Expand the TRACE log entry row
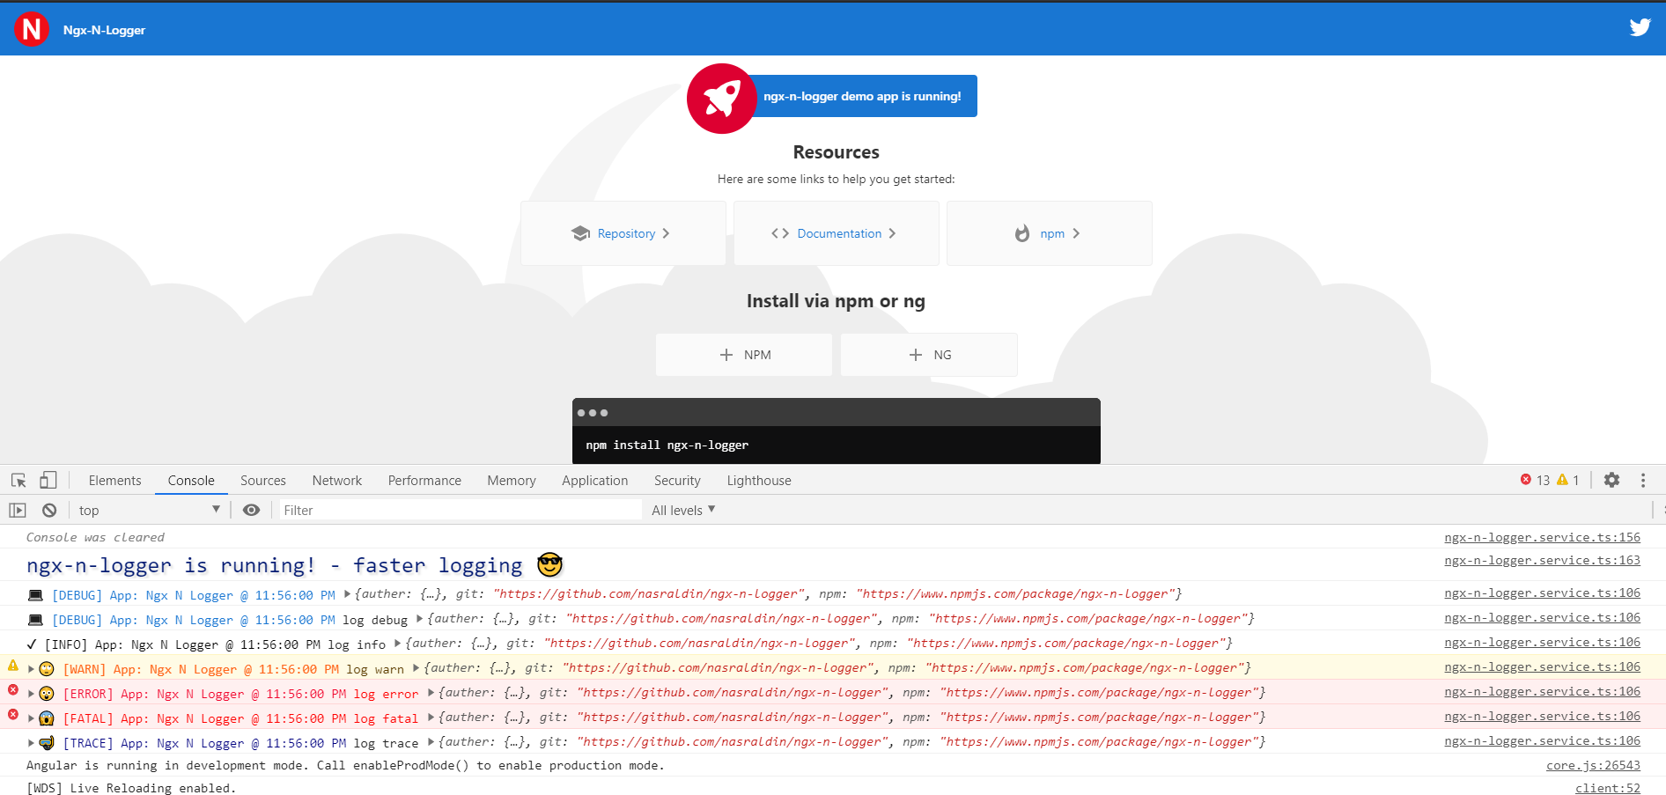Image resolution: width=1666 pixels, height=795 pixels. [x=31, y=743]
